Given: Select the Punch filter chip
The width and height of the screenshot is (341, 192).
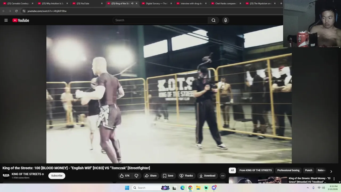Looking at the screenshot, I should [308, 170].
